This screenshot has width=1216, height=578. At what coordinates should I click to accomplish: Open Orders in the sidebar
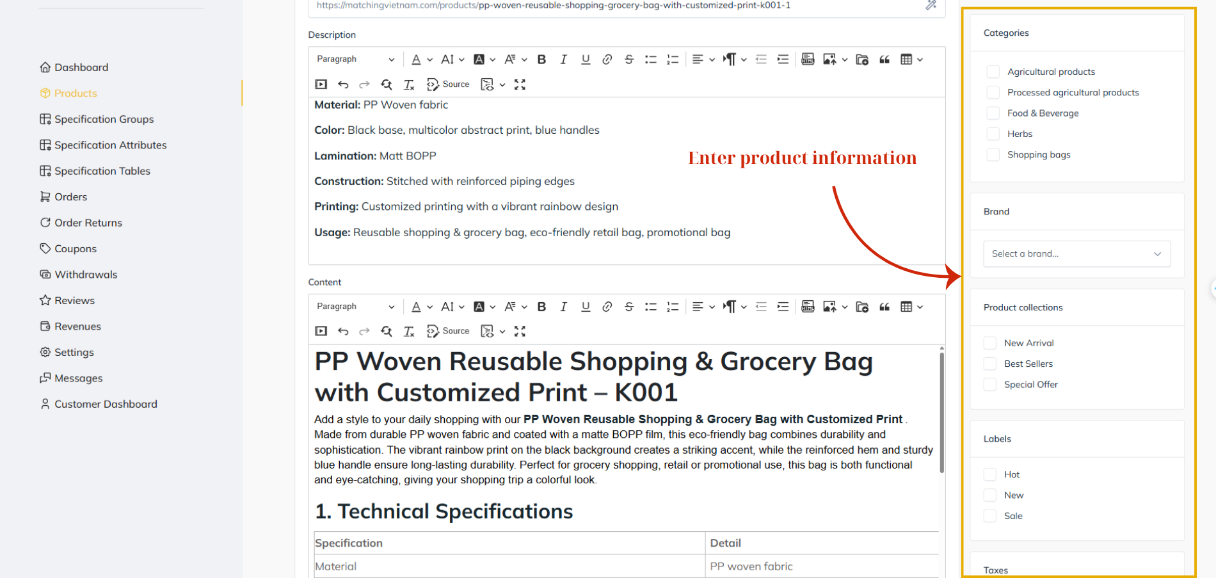[70, 197]
